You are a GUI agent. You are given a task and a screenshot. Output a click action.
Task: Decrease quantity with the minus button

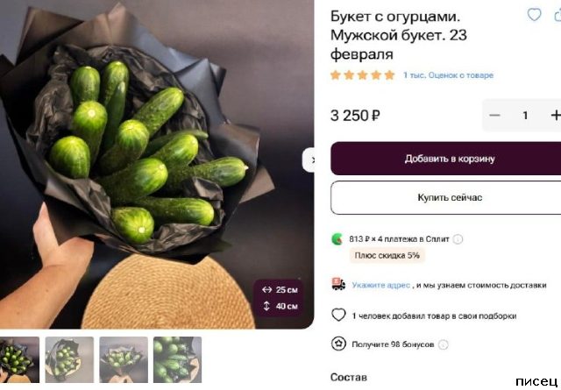494,115
